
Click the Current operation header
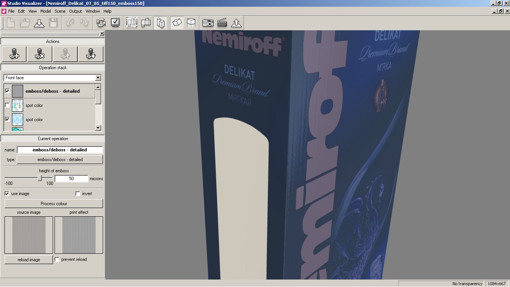click(x=53, y=139)
